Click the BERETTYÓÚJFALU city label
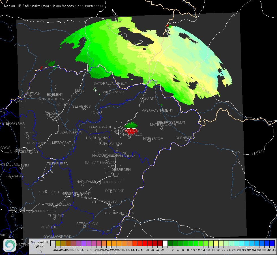 coord(106,202)
